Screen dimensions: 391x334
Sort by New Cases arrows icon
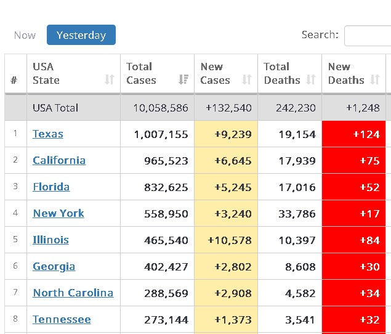(x=247, y=79)
